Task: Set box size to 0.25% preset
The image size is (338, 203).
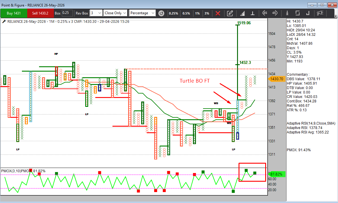Action: pos(173,13)
